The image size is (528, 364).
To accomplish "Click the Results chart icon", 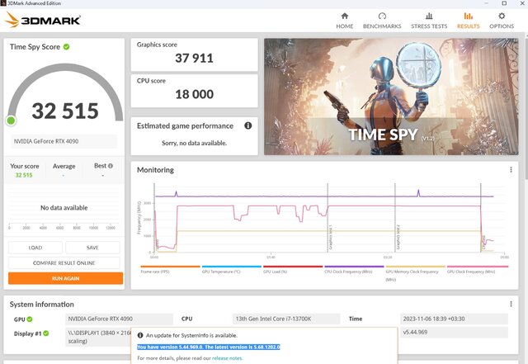I will coord(469,16).
